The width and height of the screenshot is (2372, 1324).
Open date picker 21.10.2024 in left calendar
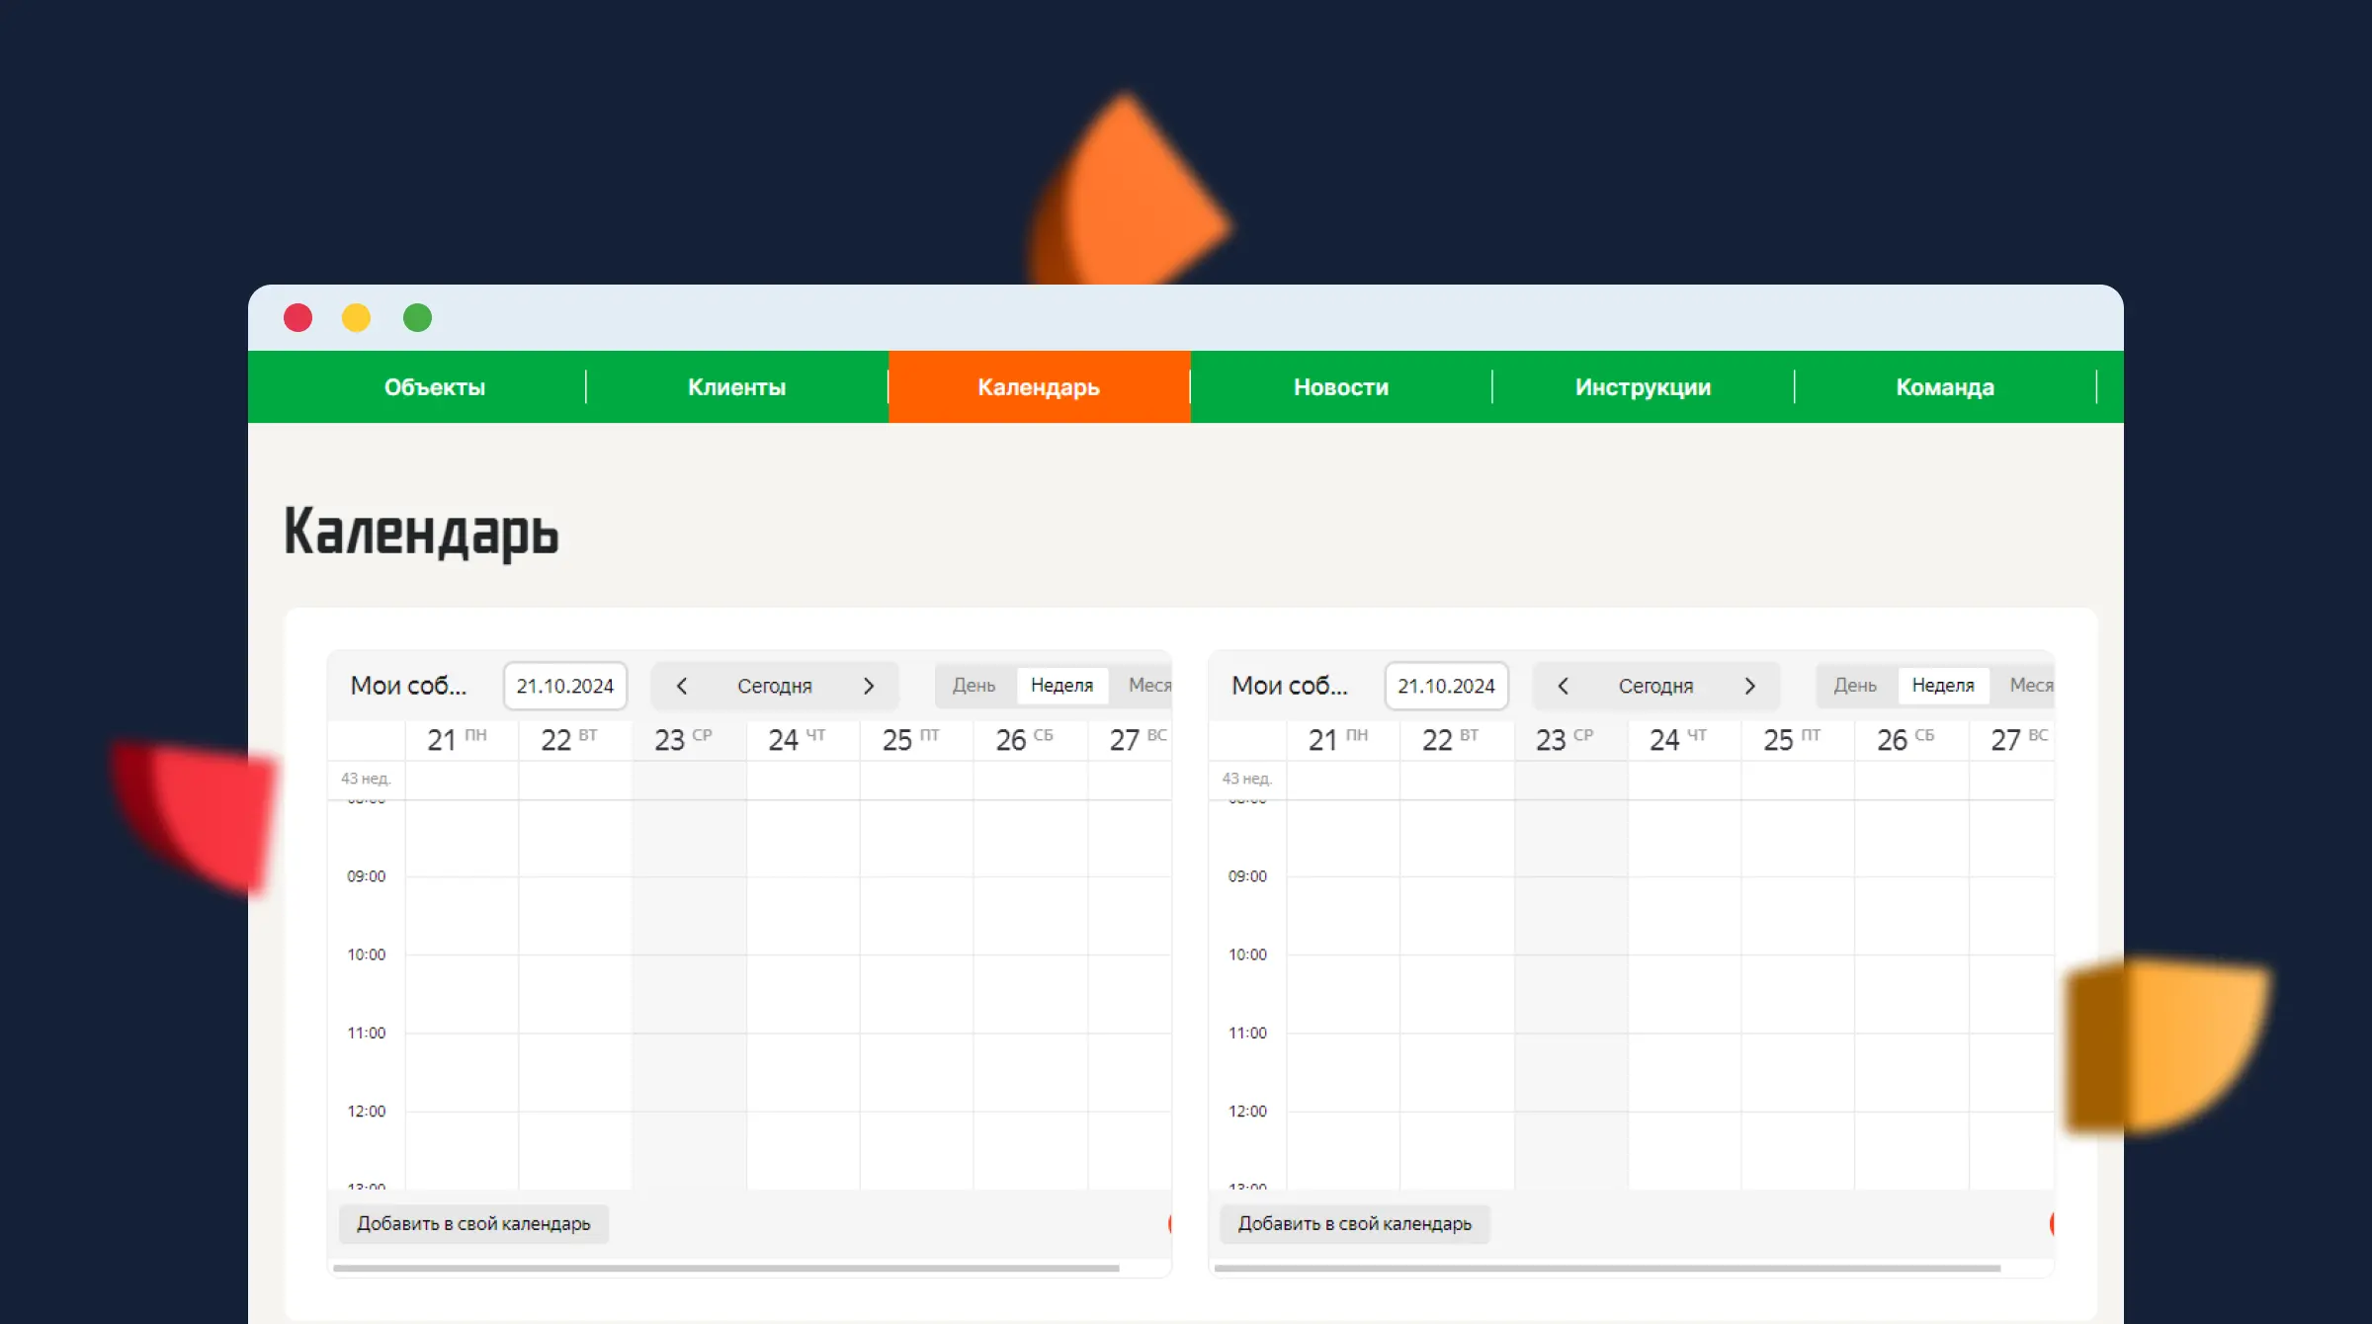pos(564,686)
